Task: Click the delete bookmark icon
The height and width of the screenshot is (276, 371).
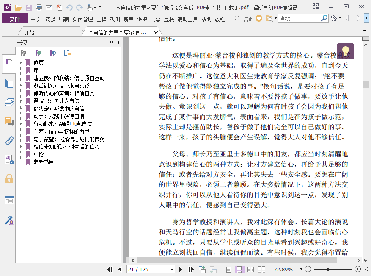Action: coord(23,53)
